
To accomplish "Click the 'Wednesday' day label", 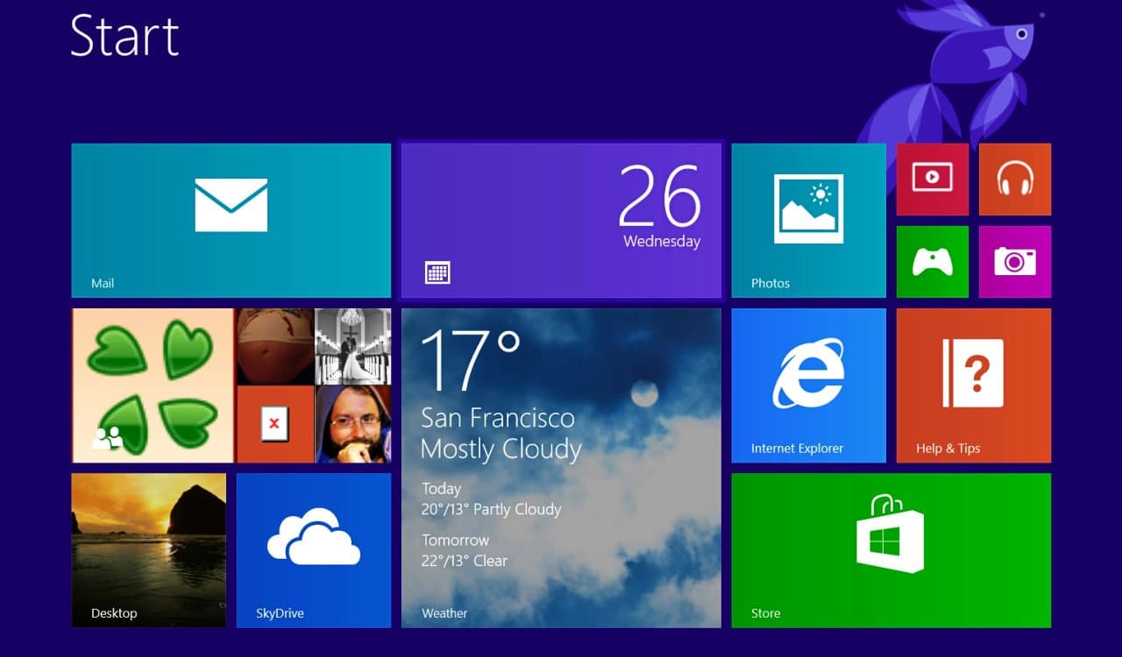I will click(662, 242).
